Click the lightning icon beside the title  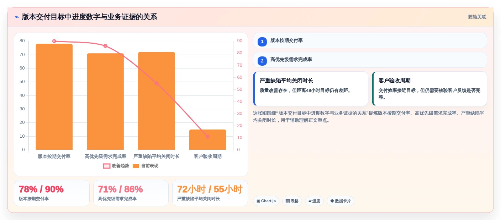click(17, 17)
